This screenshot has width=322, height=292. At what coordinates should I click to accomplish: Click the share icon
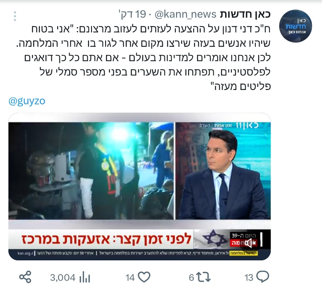click(25, 277)
